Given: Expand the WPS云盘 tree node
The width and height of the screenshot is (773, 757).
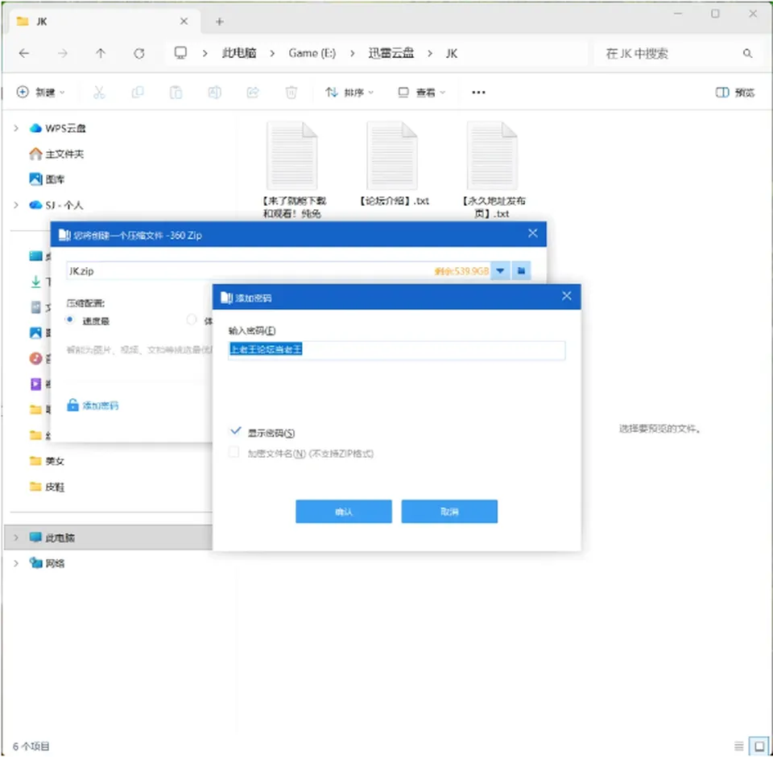Looking at the screenshot, I should [16, 128].
